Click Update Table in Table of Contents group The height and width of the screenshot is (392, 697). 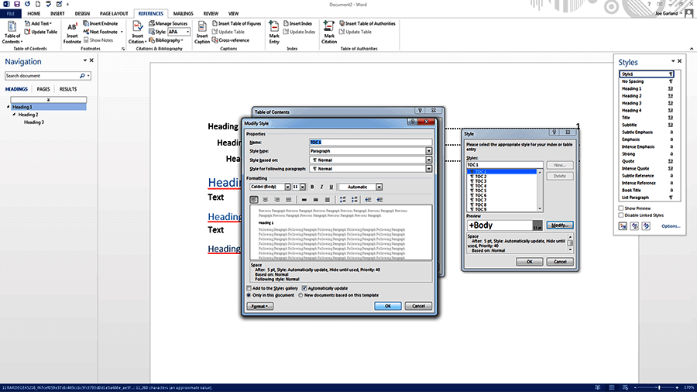pos(41,32)
